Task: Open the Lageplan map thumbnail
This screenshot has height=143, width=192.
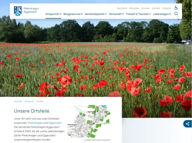Action: (89, 121)
